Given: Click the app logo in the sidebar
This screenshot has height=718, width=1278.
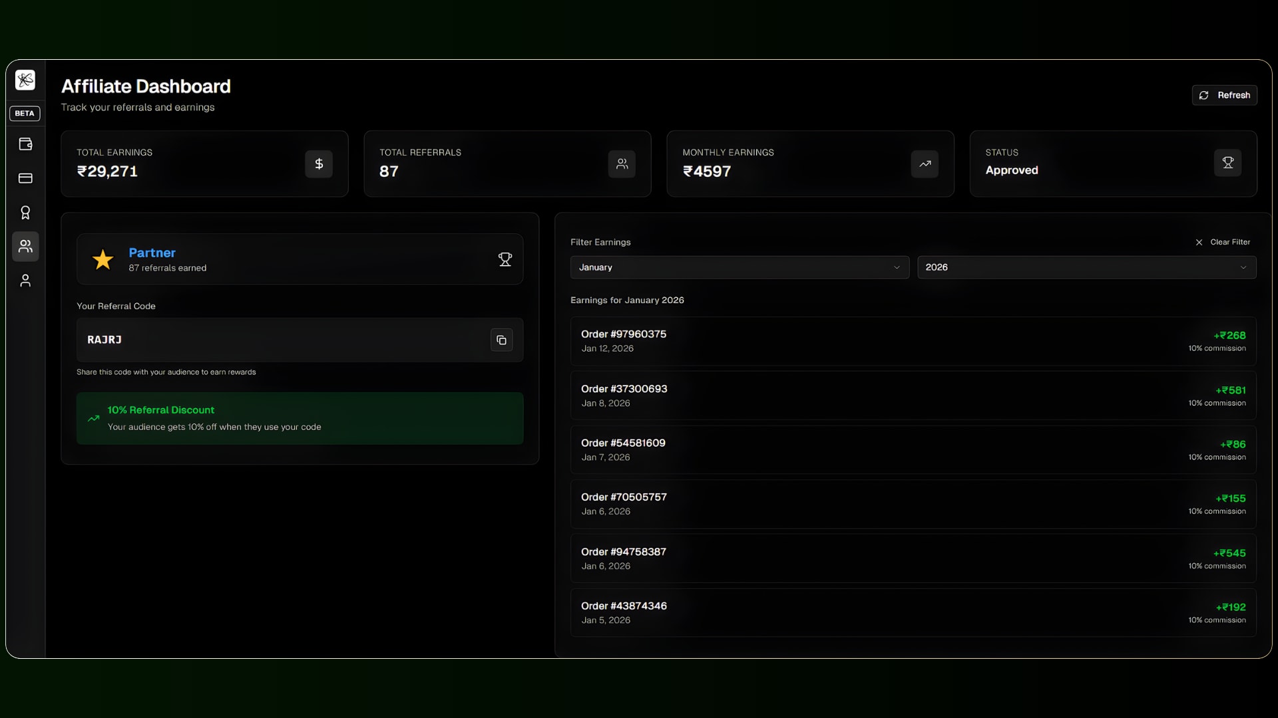Looking at the screenshot, I should point(25,80).
